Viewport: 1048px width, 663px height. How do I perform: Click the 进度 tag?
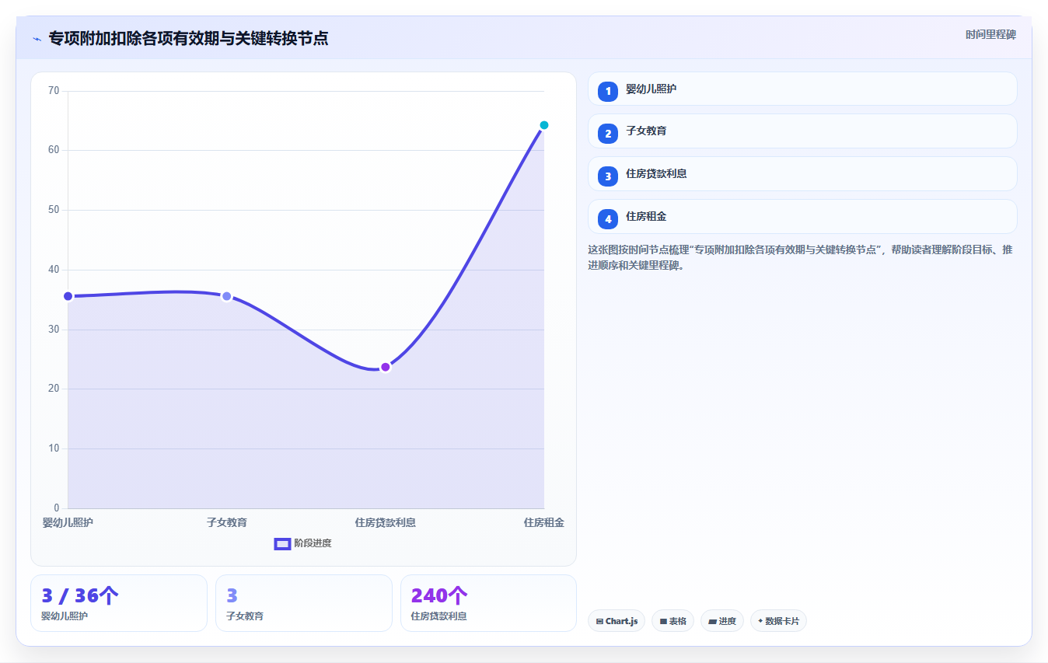click(x=722, y=621)
